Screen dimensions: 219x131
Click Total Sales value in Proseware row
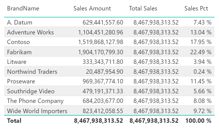[x=156, y=81]
